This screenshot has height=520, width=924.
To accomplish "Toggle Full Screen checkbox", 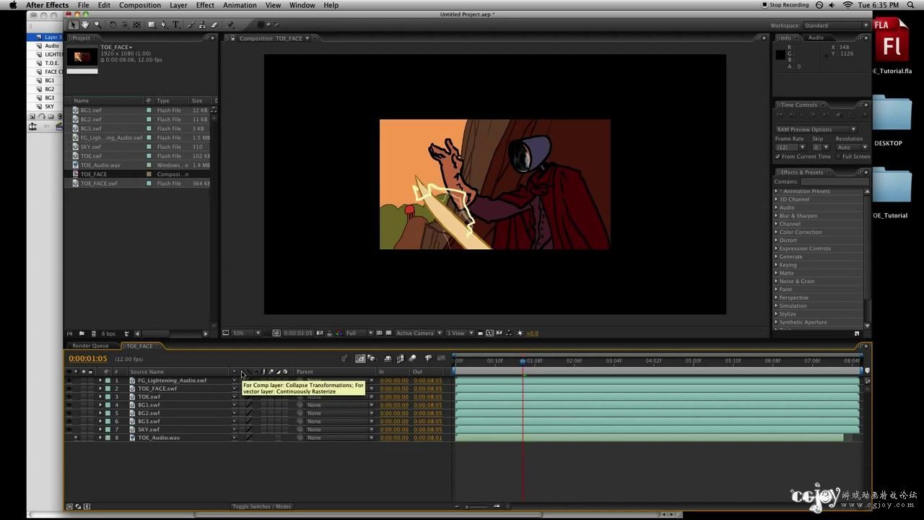I will (838, 156).
